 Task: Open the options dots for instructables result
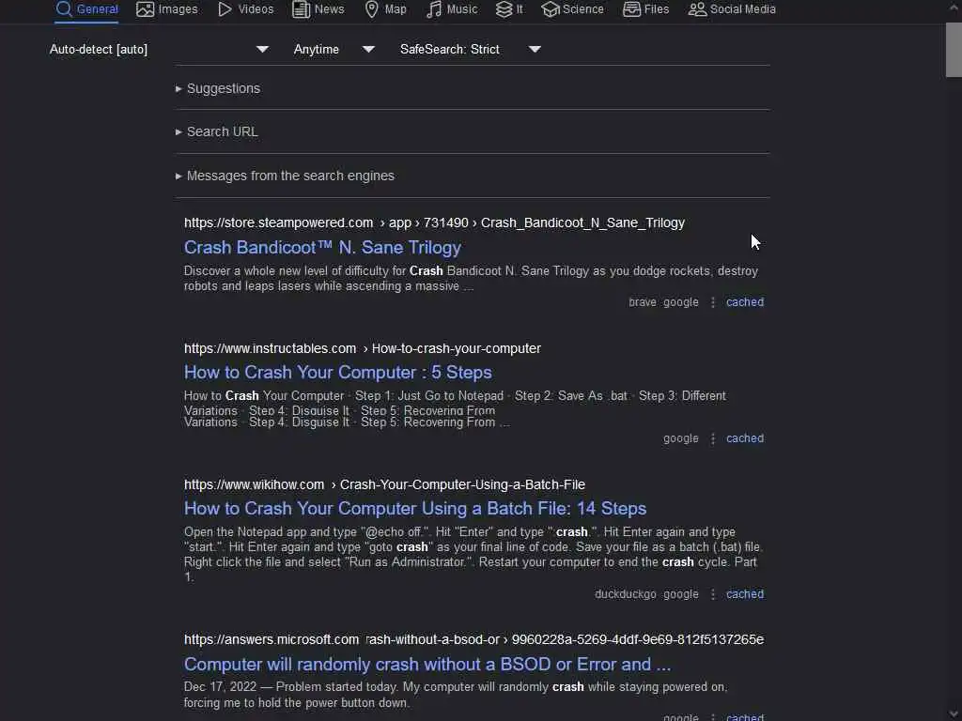pyautogui.click(x=713, y=438)
